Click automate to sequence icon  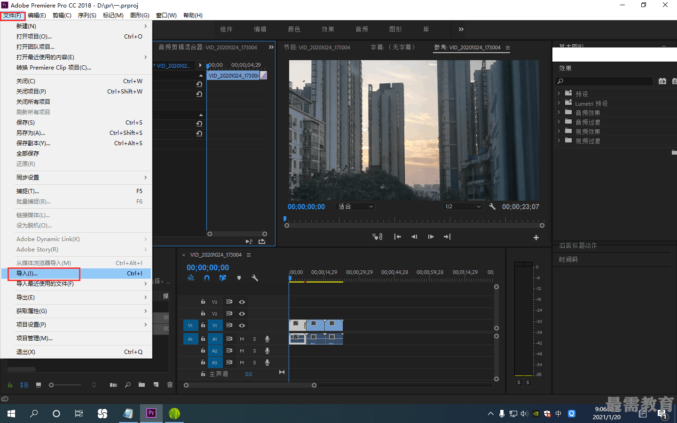(x=113, y=385)
